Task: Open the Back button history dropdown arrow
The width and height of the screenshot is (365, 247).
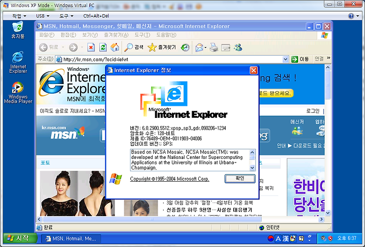Action: tap(63, 48)
